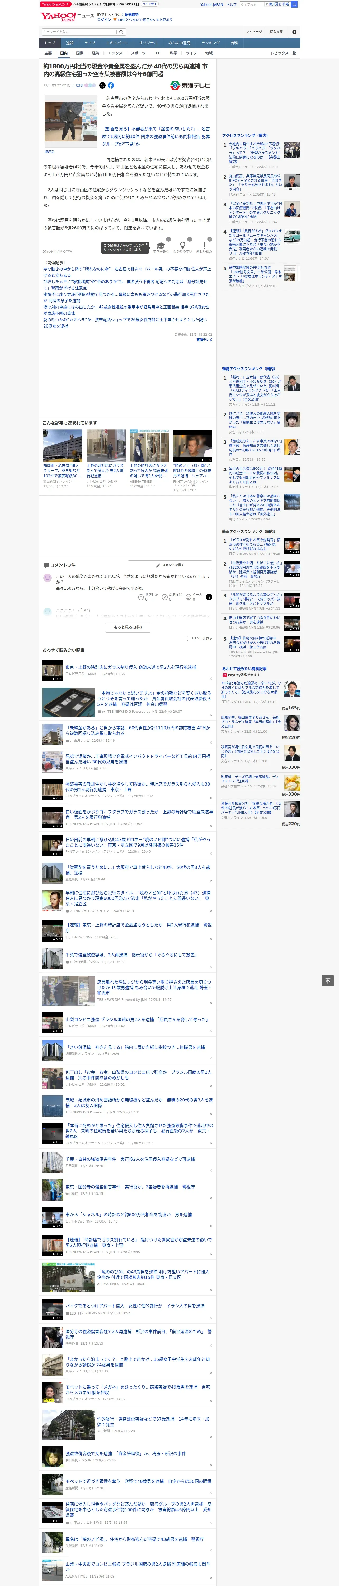339x1586 pixels.
Task: Click the Yahoo! JAPAN News logo
Action: coord(68,17)
